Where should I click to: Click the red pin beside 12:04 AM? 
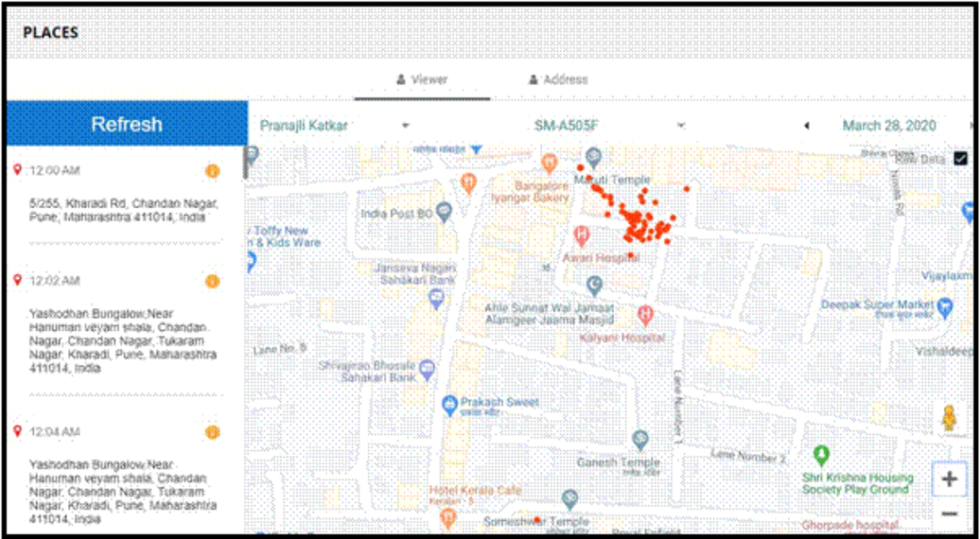pos(17,431)
